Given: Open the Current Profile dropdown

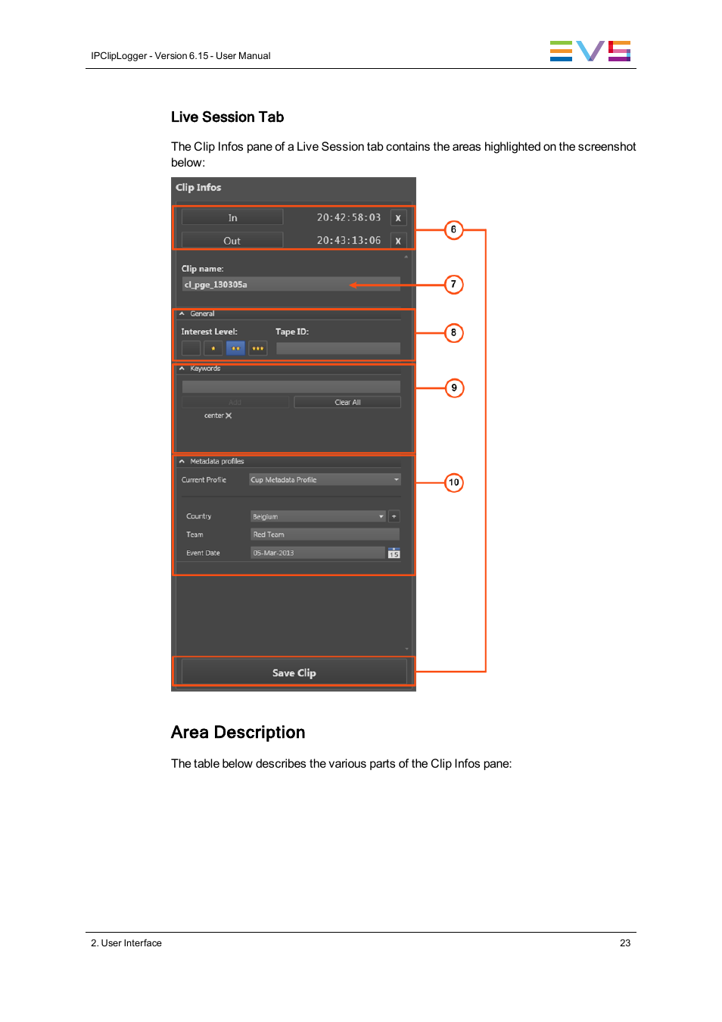Looking at the screenshot, I should point(325,480).
